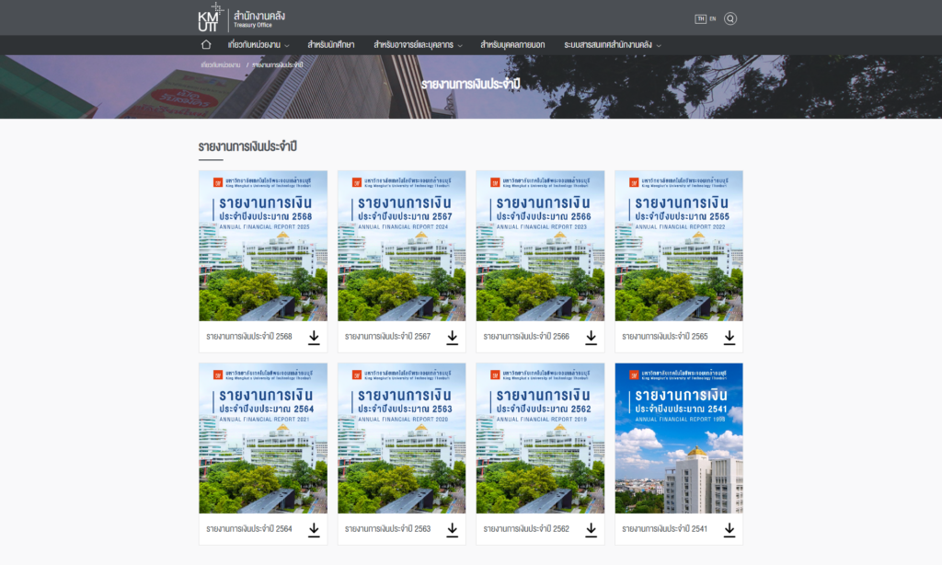Open the search magnifier icon
The height and width of the screenshot is (565, 942).
[x=729, y=18]
